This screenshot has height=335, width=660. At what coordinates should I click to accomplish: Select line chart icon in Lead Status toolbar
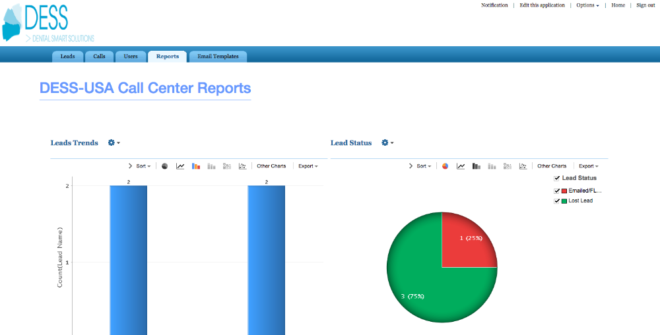(x=461, y=166)
